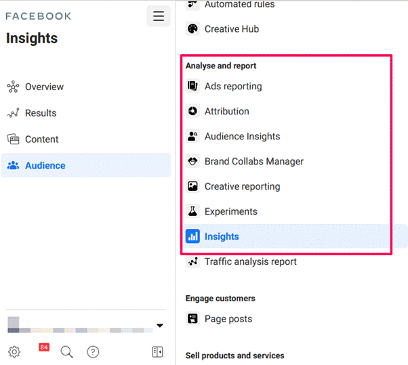Open the Traffic analysis report link
Screen dimensions: 408x365
[x=250, y=262]
